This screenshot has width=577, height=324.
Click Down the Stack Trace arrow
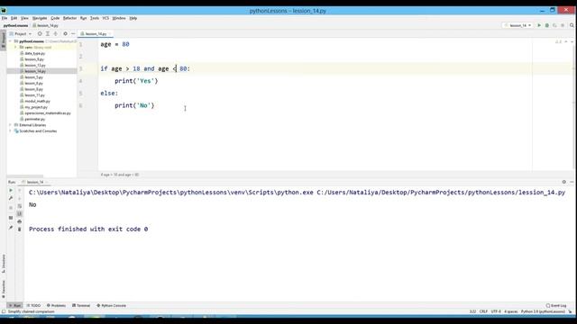pos(20,198)
